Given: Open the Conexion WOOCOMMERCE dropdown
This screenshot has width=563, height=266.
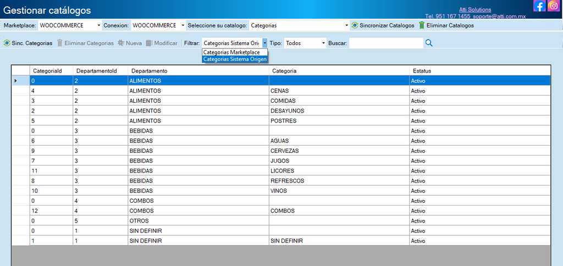Looking at the screenshot, I should point(158,25).
